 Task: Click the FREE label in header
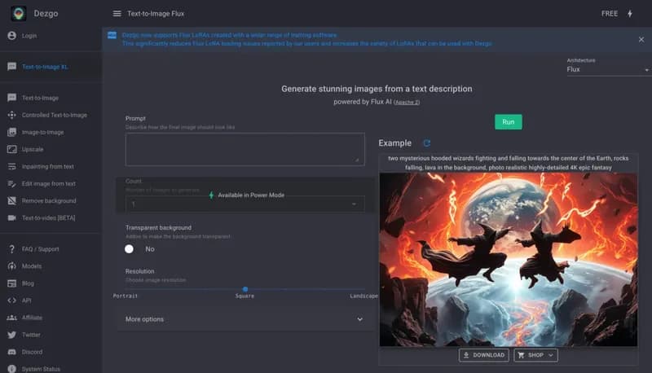(x=609, y=14)
